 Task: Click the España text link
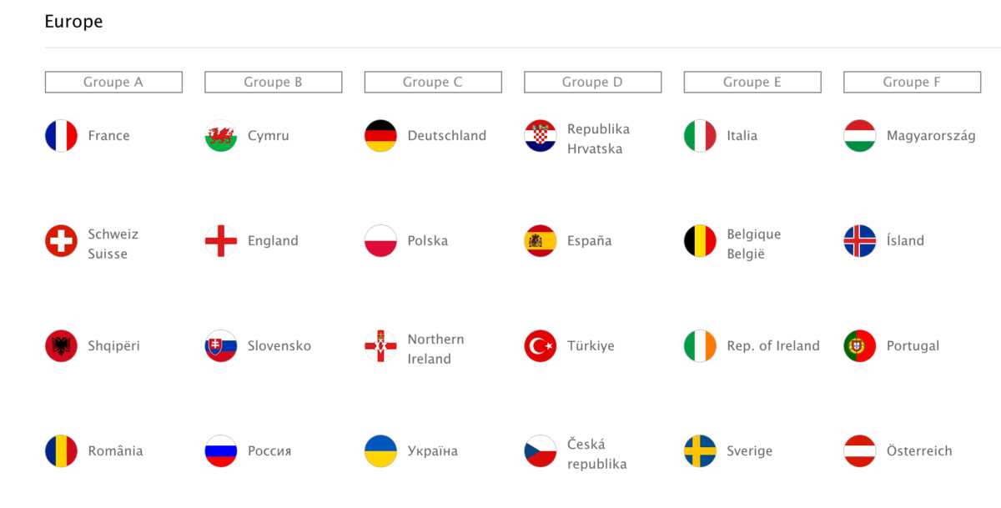pos(589,241)
